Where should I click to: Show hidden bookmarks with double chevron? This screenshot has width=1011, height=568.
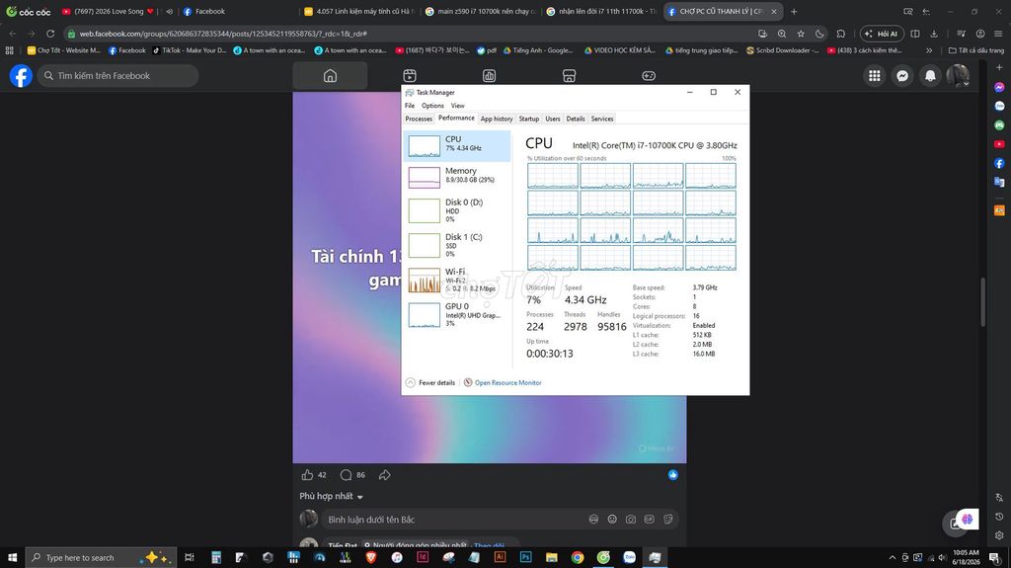point(929,50)
